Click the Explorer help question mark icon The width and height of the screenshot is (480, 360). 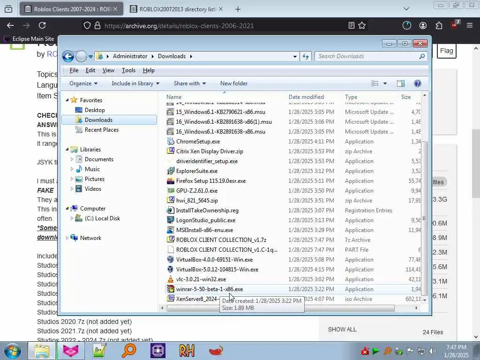(x=417, y=83)
